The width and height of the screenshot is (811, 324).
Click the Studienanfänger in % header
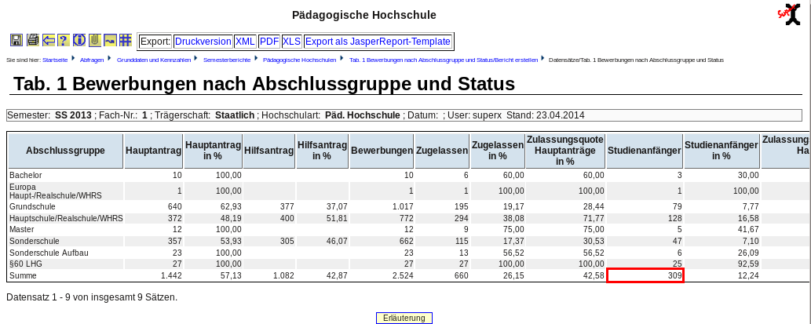[721, 151]
